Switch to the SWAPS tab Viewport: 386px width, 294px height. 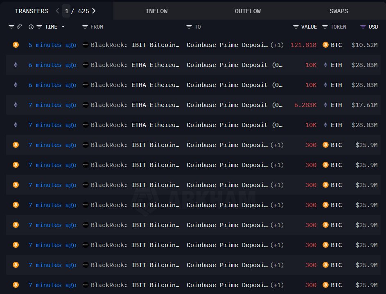coord(339,11)
